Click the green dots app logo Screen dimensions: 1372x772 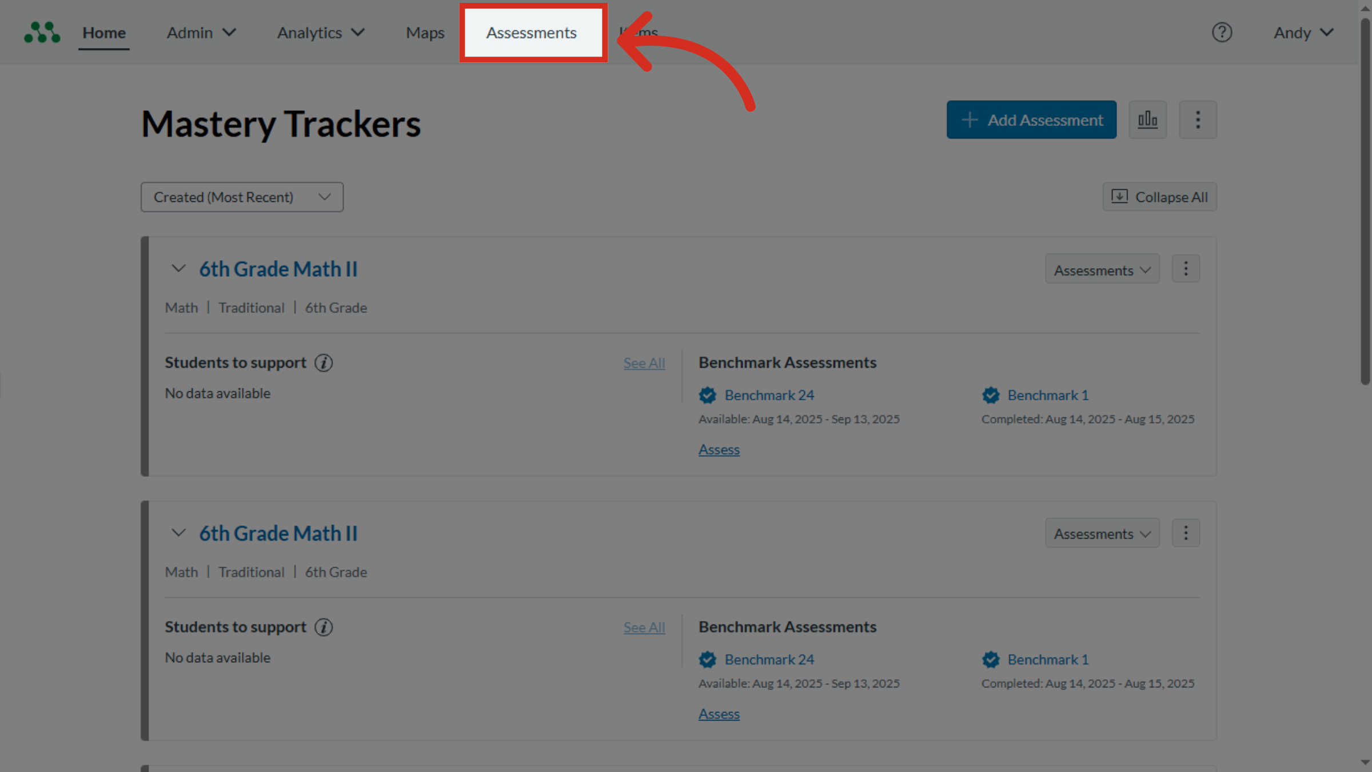[x=42, y=33]
